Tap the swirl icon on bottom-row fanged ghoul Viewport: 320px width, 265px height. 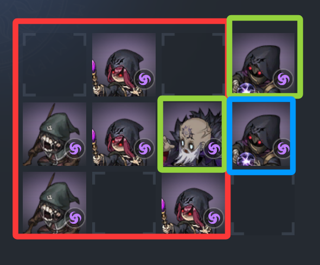[75, 217]
